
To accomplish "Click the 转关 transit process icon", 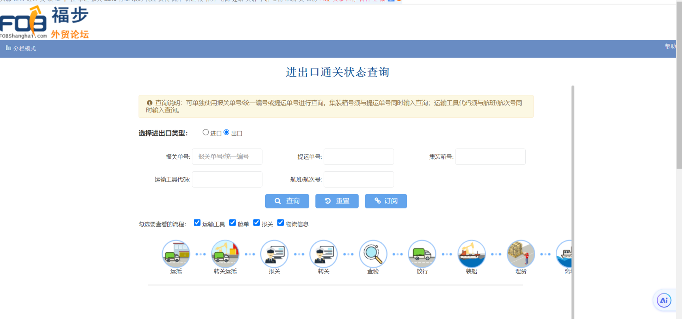I will coord(324,254).
